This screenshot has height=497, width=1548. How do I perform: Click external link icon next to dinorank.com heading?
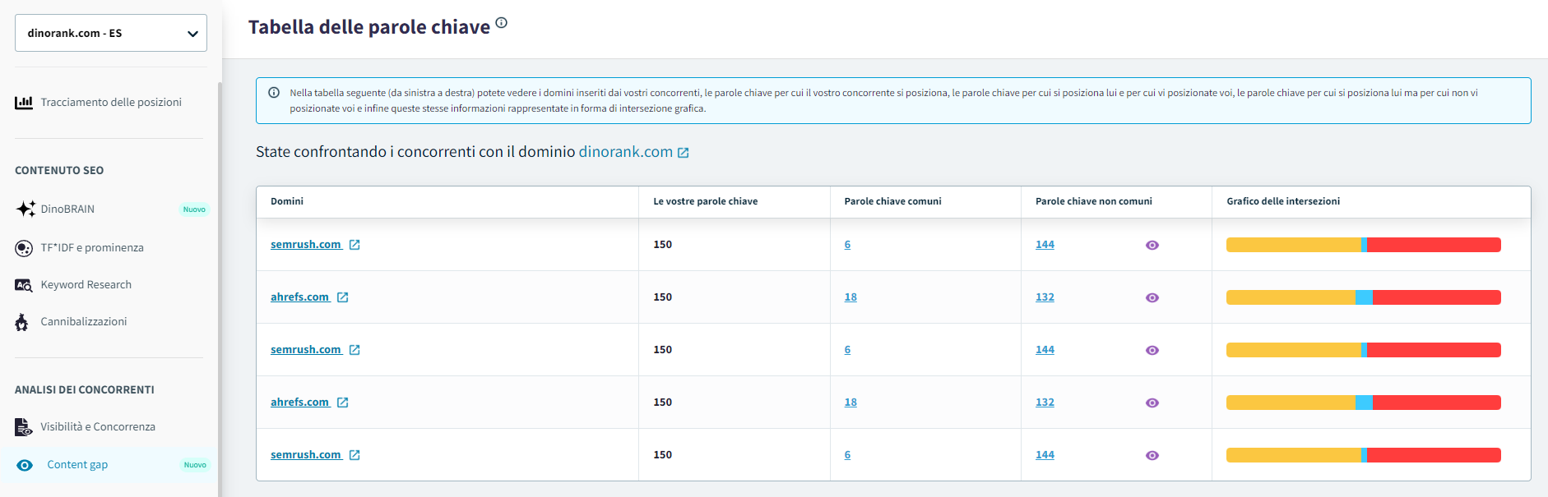[x=683, y=153]
